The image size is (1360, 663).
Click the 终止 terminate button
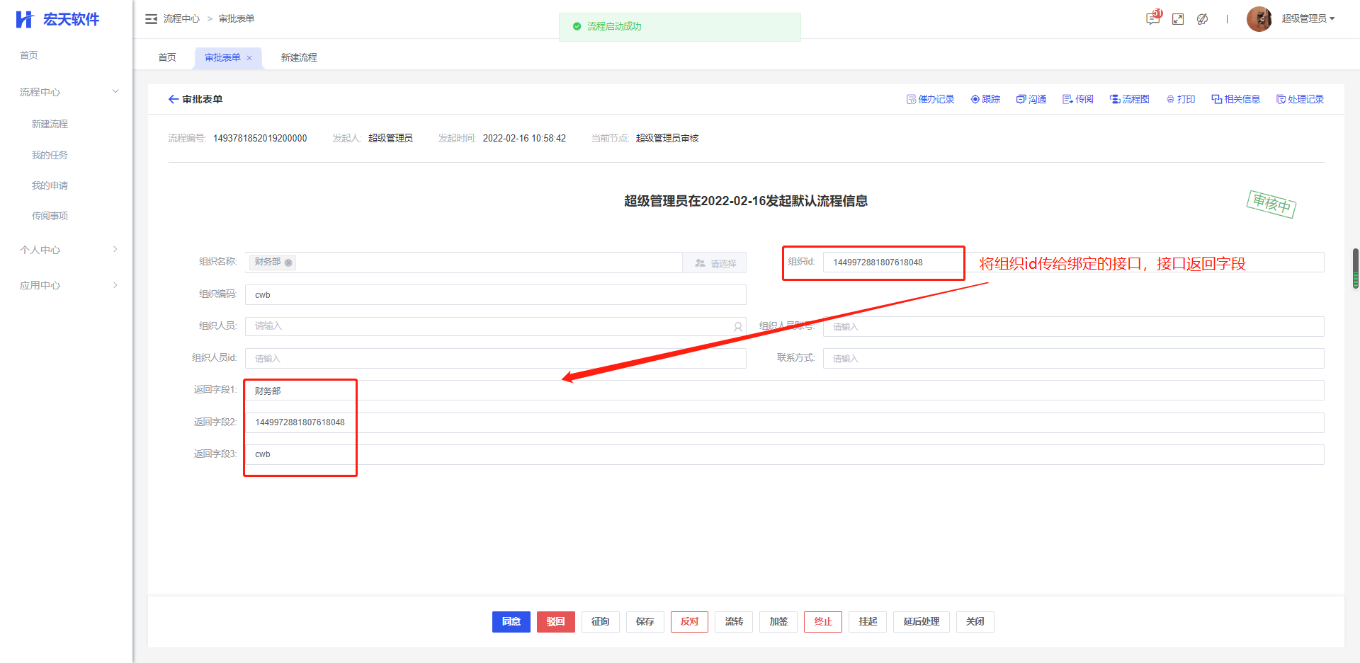coord(823,622)
